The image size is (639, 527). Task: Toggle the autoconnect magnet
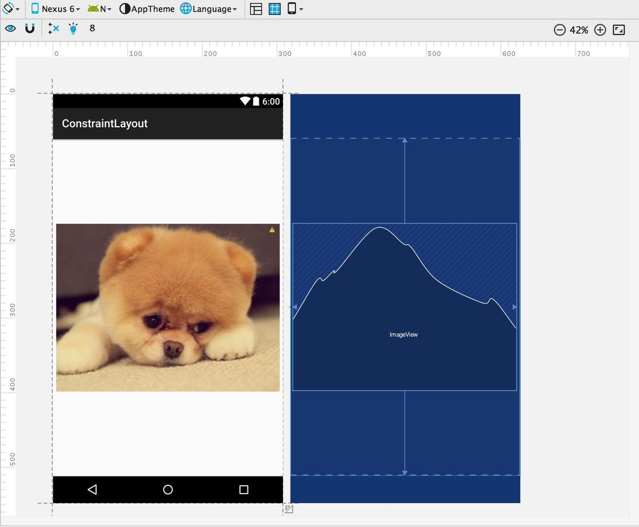tap(30, 28)
